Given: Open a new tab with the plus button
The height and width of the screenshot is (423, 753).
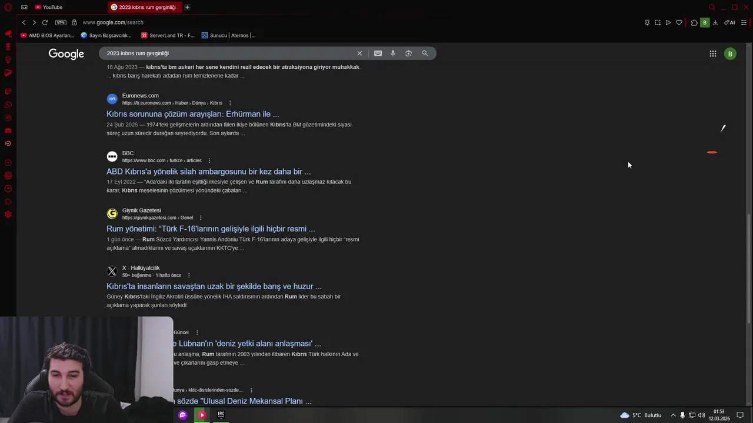Looking at the screenshot, I should [x=187, y=7].
